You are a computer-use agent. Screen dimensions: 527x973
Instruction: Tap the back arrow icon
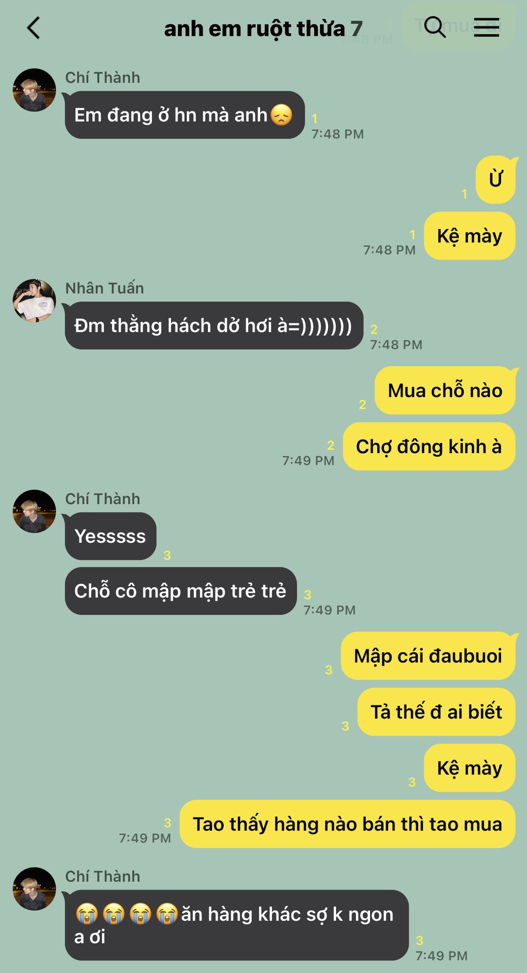[x=33, y=28]
